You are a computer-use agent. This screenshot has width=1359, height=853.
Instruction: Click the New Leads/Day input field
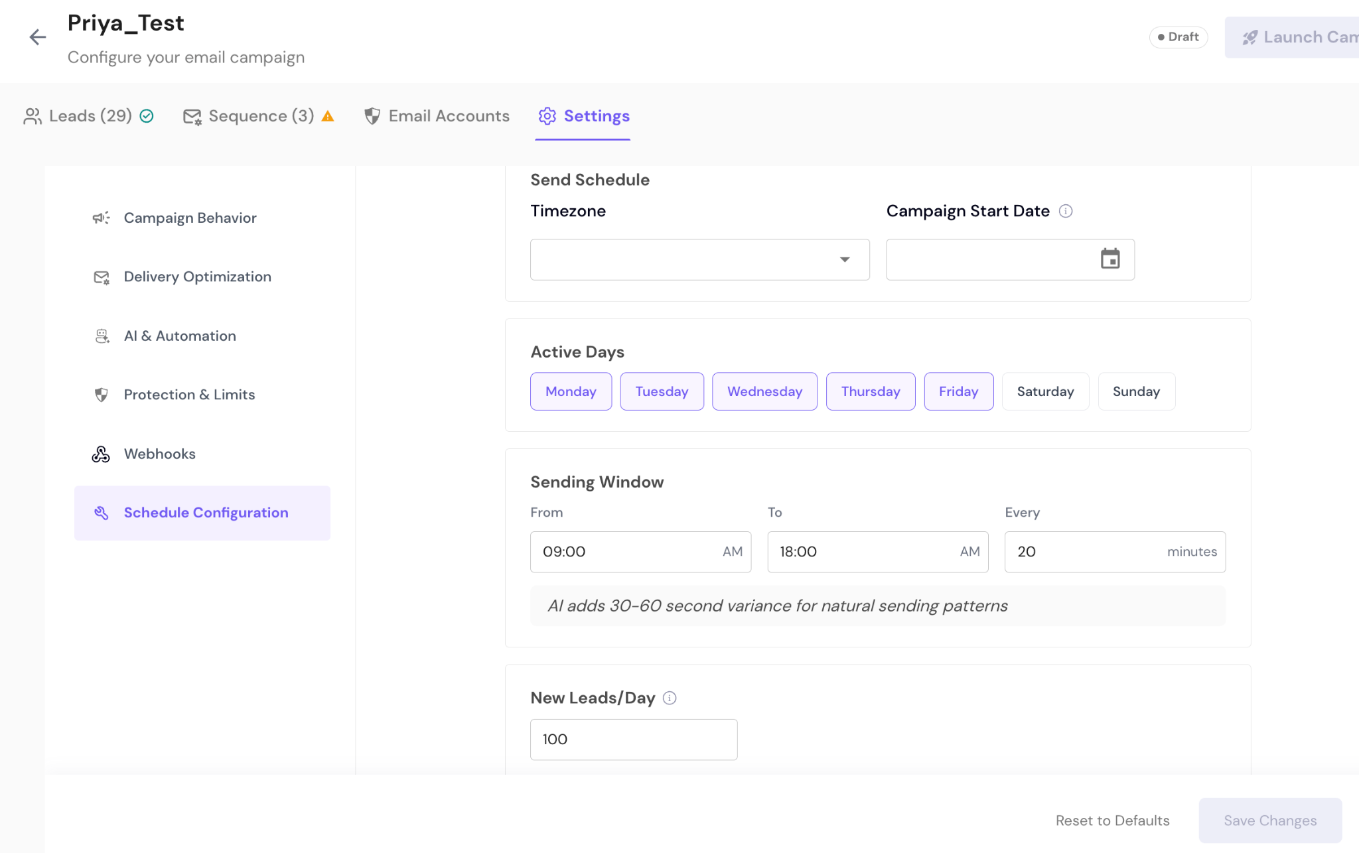(633, 740)
